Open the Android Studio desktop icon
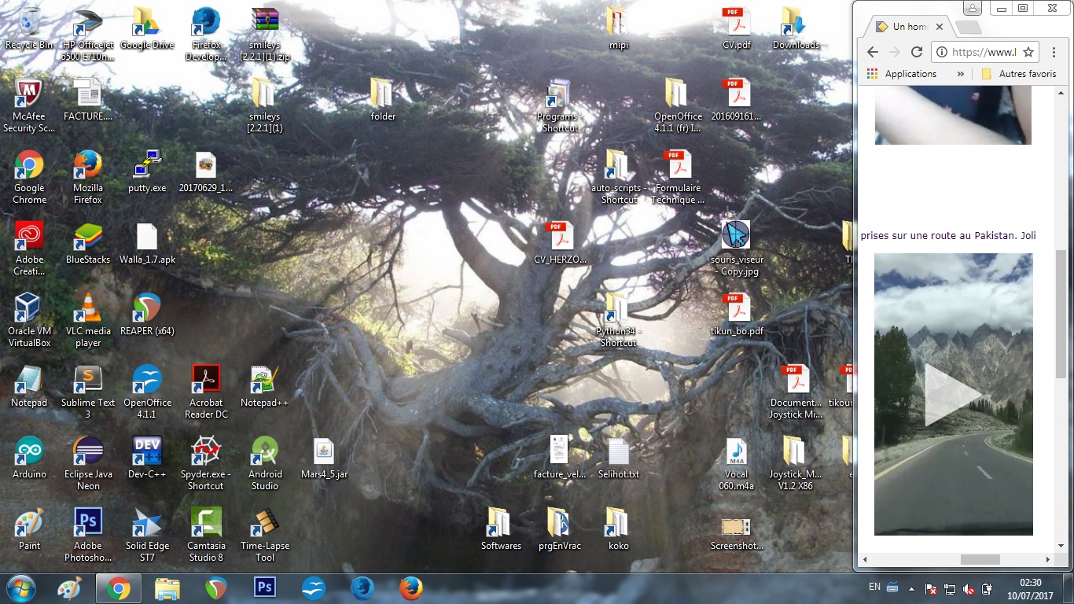The image size is (1074, 604). 265,452
